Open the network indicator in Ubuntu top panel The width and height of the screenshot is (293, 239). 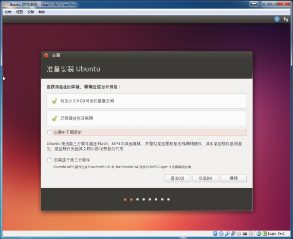point(286,19)
